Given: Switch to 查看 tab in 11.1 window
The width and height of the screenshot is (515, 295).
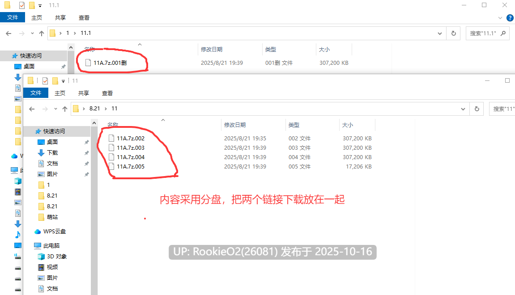Looking at the screenshot, I should (x=84, y=18).
